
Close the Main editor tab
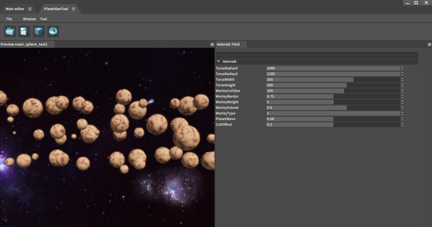click(x=30, y=9)
